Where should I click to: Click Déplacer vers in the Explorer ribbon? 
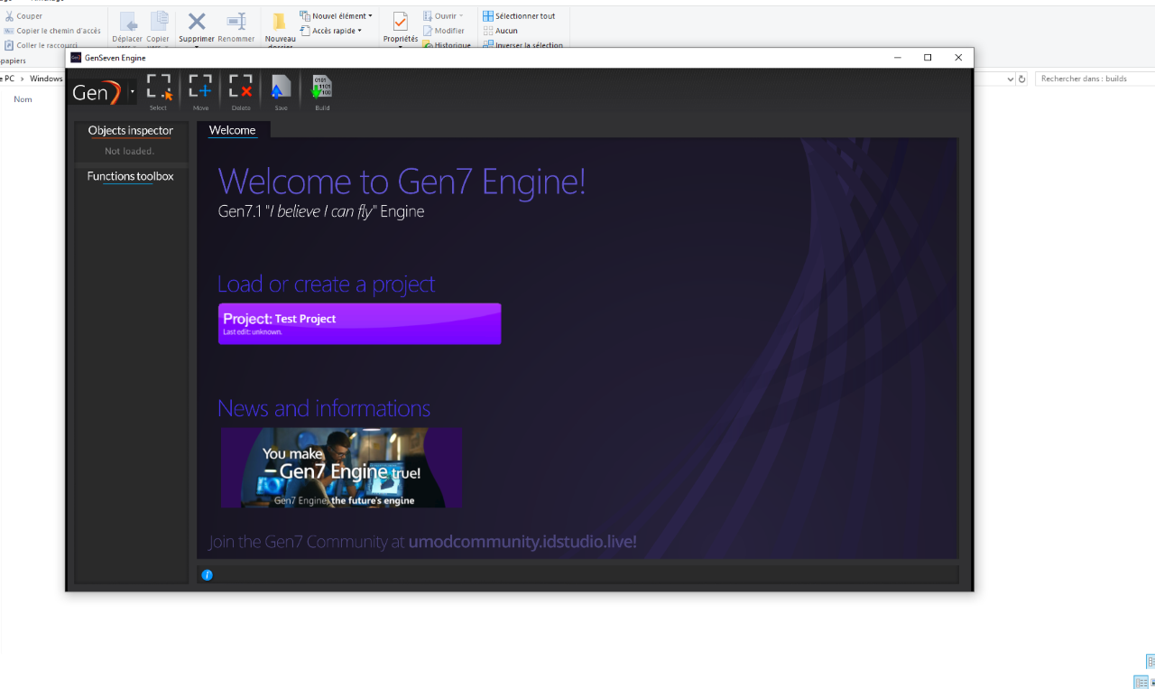click(127, 29)
